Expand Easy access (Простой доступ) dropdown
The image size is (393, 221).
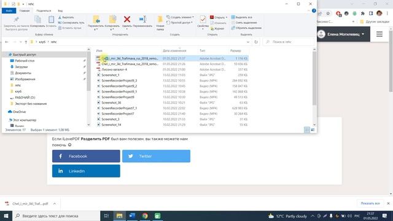[x=192, y=23]
